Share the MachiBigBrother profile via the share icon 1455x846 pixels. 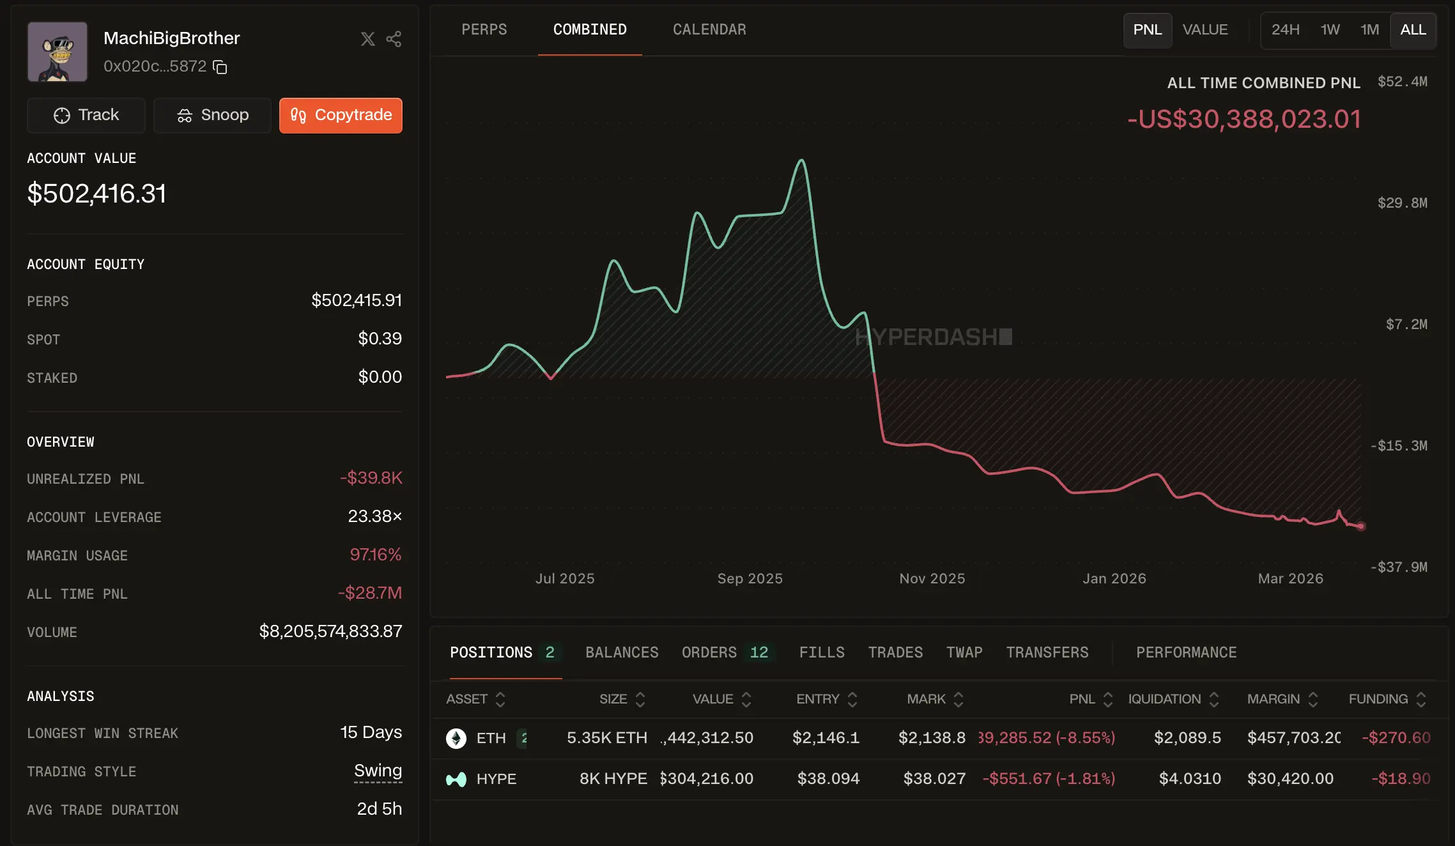[x=393, y=39]
